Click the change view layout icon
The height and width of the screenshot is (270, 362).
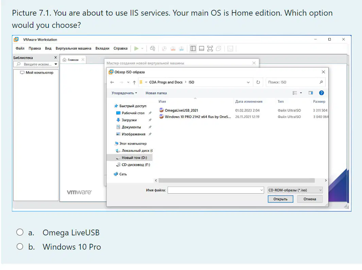[295, 93]
